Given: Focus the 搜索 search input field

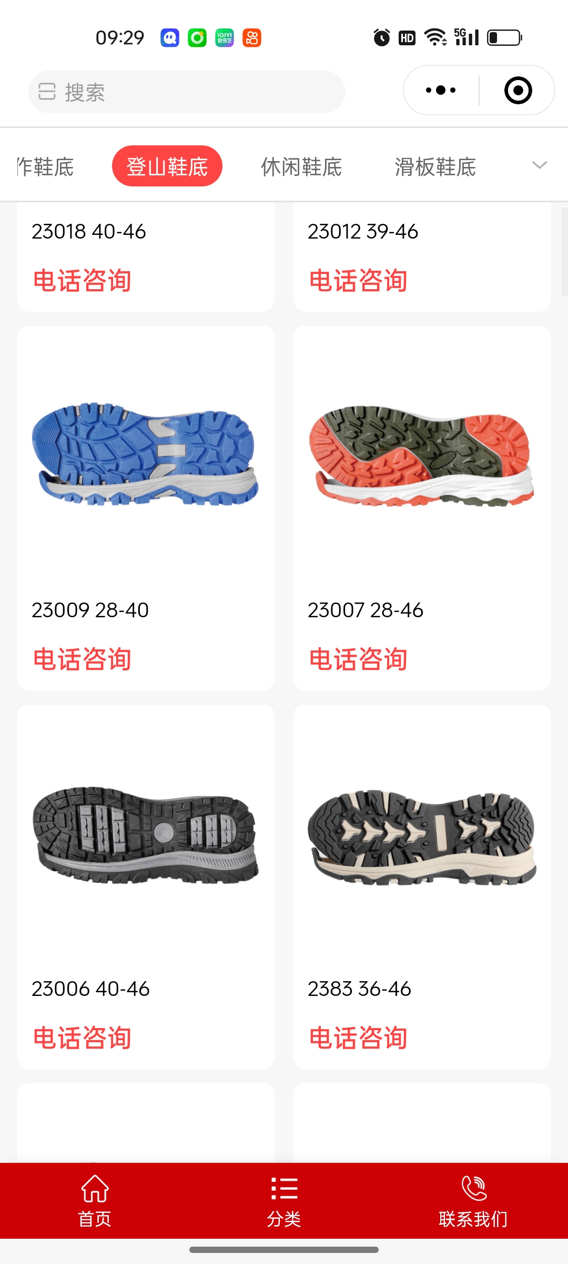Looking at the screenshot, I should [187, 92].
